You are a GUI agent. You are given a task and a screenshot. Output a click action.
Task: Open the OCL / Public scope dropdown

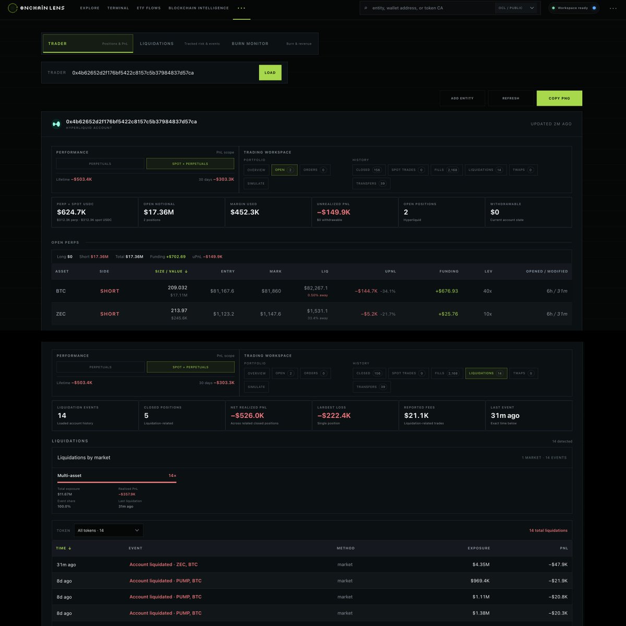(x=516, y=8)
